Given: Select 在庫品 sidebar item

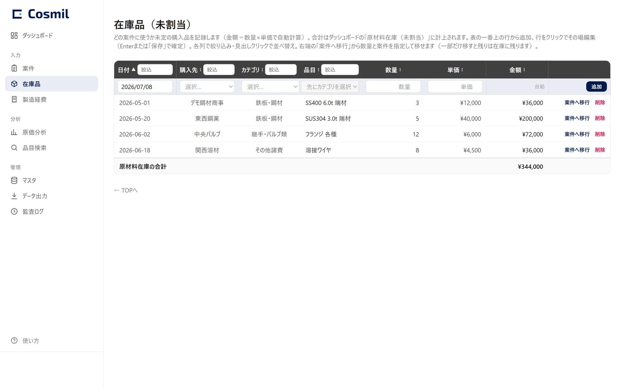Looking at the screenshot, I should click(x=52, y=84).
